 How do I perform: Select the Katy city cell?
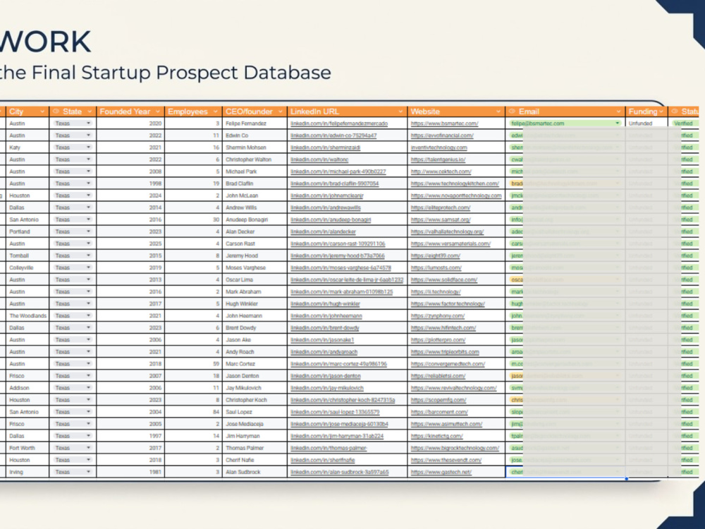(x=27, y=147)
